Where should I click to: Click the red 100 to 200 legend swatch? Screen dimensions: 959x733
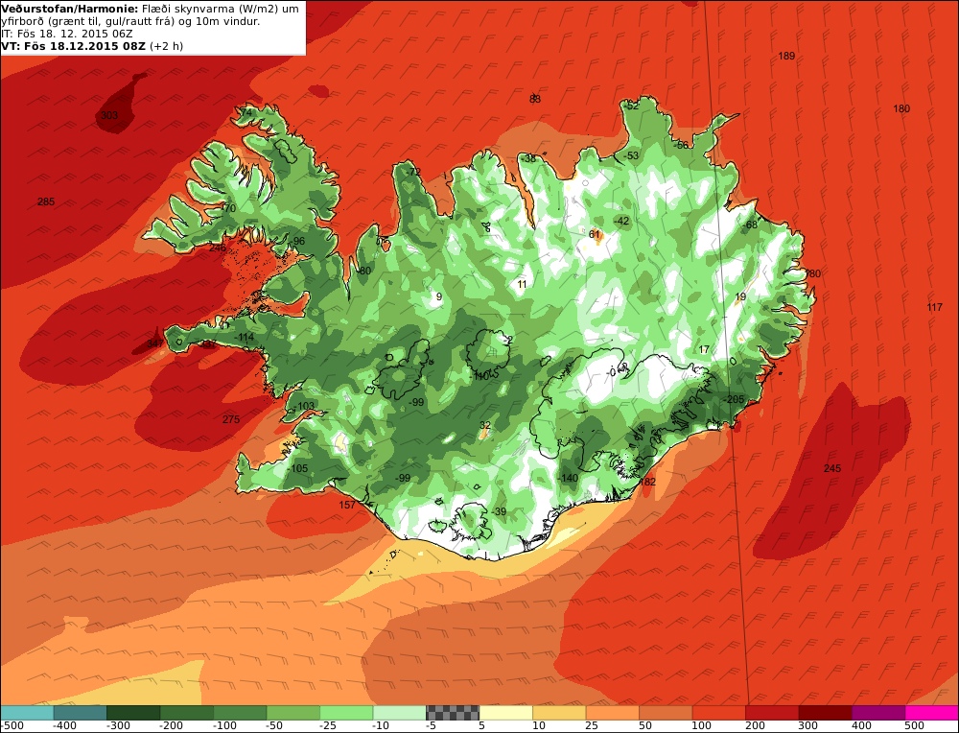pyautogui.click(x=718, y=712)
